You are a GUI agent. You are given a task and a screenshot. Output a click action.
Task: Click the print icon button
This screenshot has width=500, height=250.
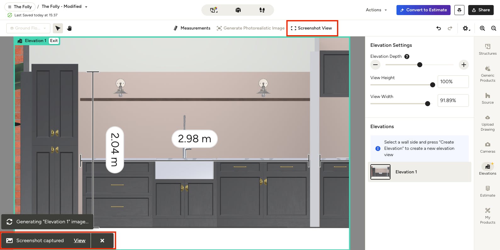coord(459,10)
